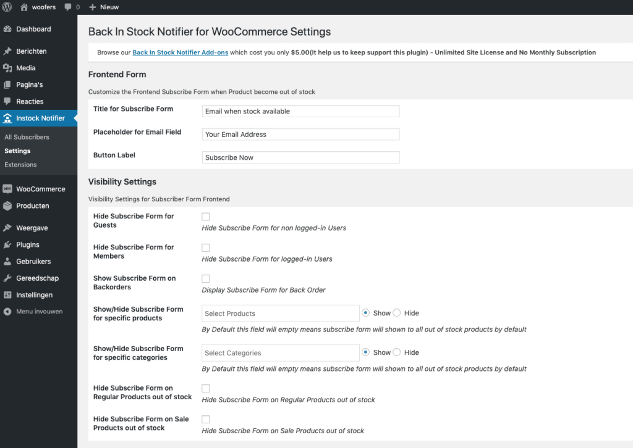View All Subscribers submenu

point(27,137)
